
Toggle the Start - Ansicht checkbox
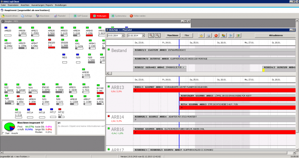pos(3,133)
